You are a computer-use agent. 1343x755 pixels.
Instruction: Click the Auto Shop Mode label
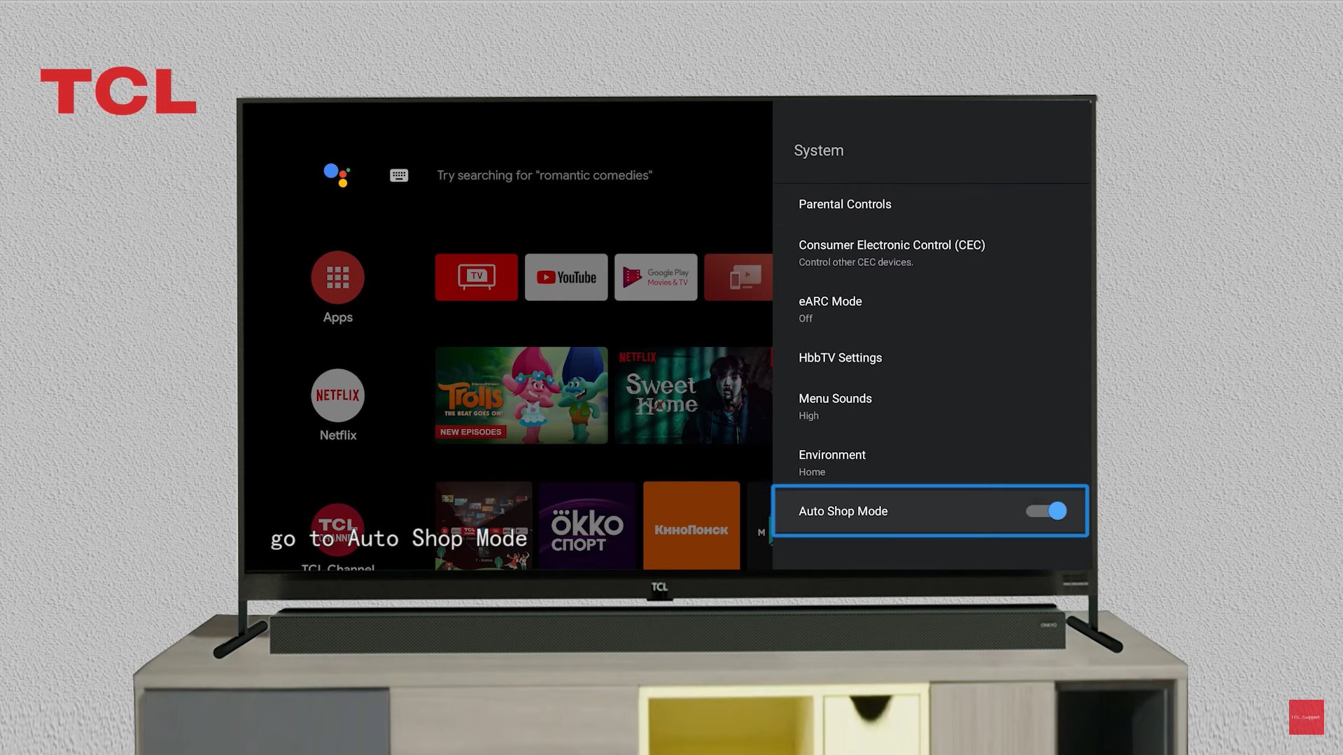point(843,511)
